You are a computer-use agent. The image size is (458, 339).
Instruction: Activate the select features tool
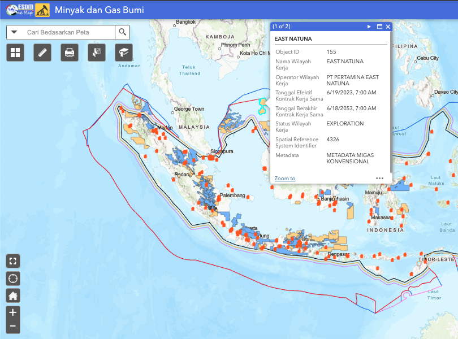(97, 53)
